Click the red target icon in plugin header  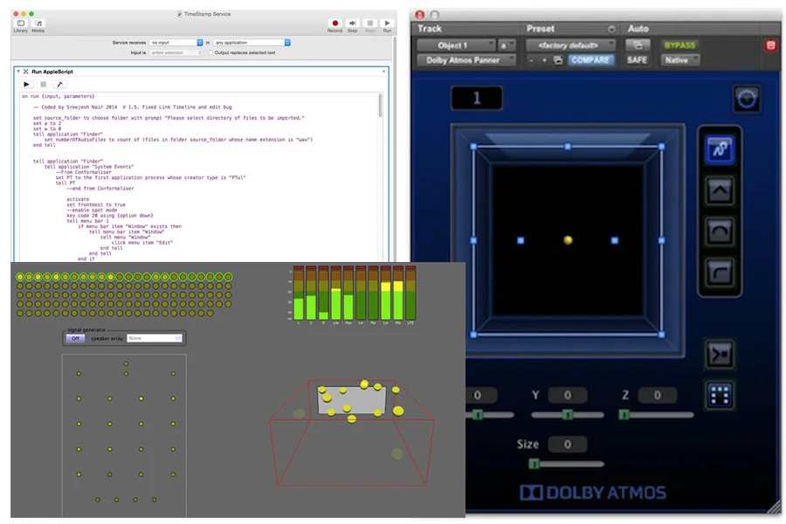point(771,45)
